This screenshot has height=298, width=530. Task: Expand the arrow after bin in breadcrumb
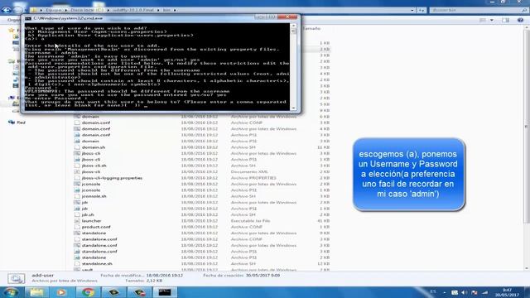coord(175,10)
